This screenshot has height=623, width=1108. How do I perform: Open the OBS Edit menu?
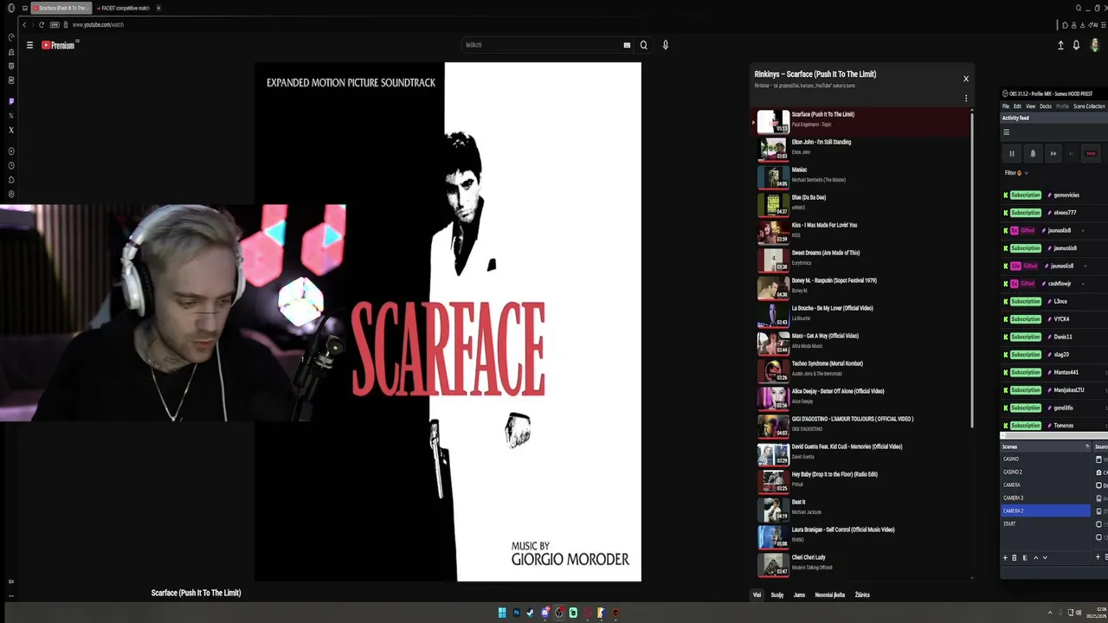pos(1017,106)
